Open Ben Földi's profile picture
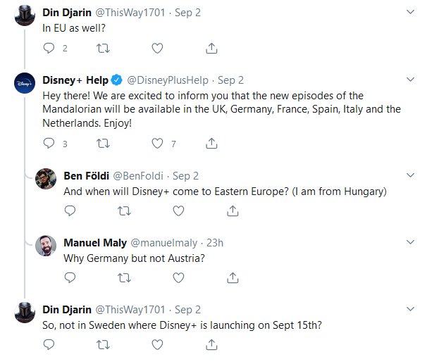Image resolution: width=439 pixels, height=364 pixels. coord(46,179)
